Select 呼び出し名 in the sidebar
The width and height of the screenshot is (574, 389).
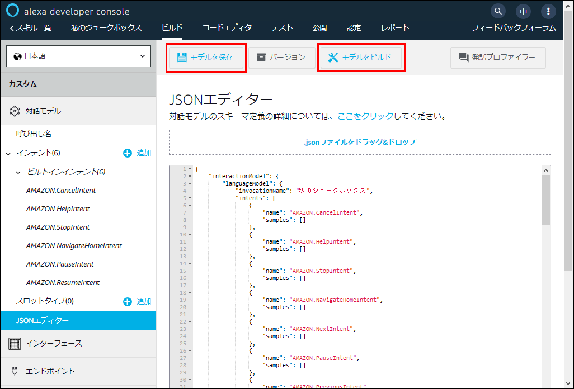[x=34, y=134]
